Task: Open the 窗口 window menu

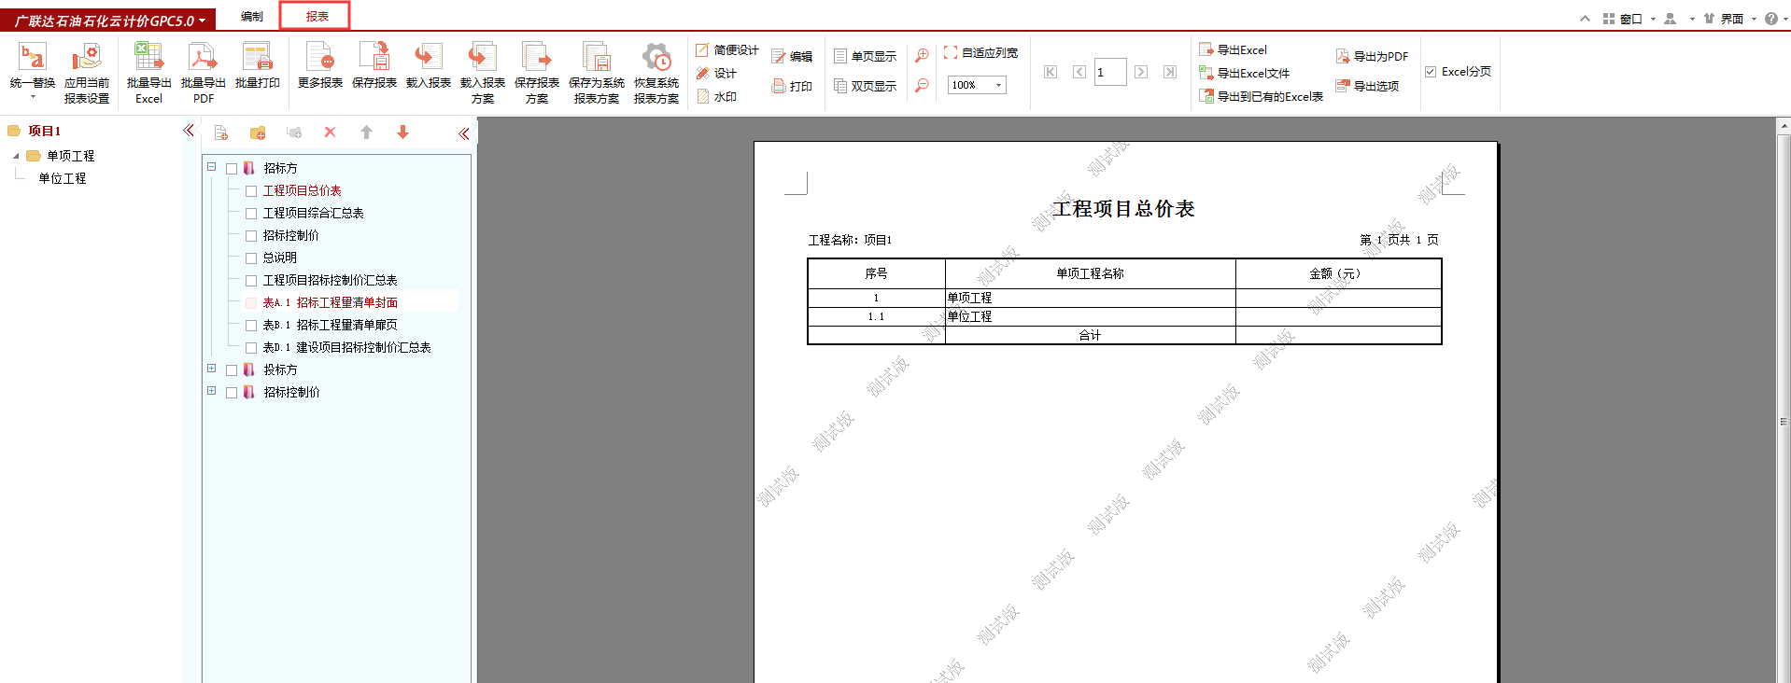Action: [x=1629, y=19]
